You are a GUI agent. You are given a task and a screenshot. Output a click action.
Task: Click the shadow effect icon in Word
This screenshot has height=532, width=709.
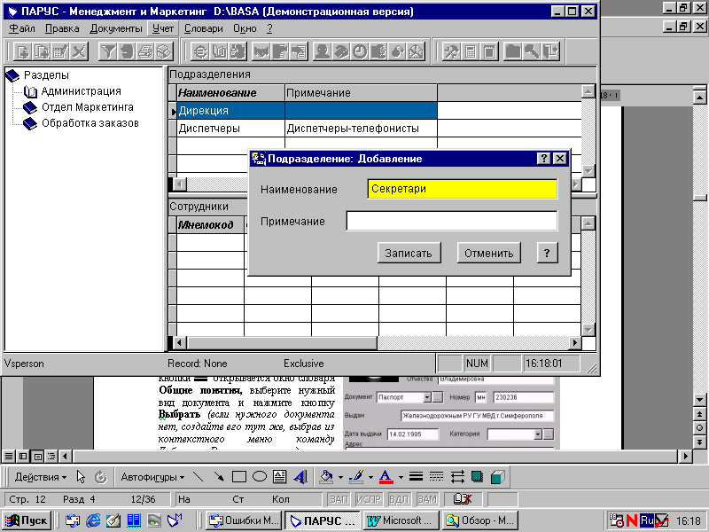(x=477, y=477)
